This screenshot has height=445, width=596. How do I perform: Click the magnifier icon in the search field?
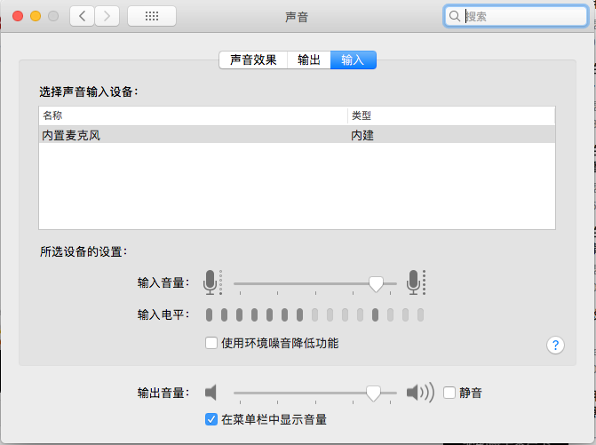point(456,16)
